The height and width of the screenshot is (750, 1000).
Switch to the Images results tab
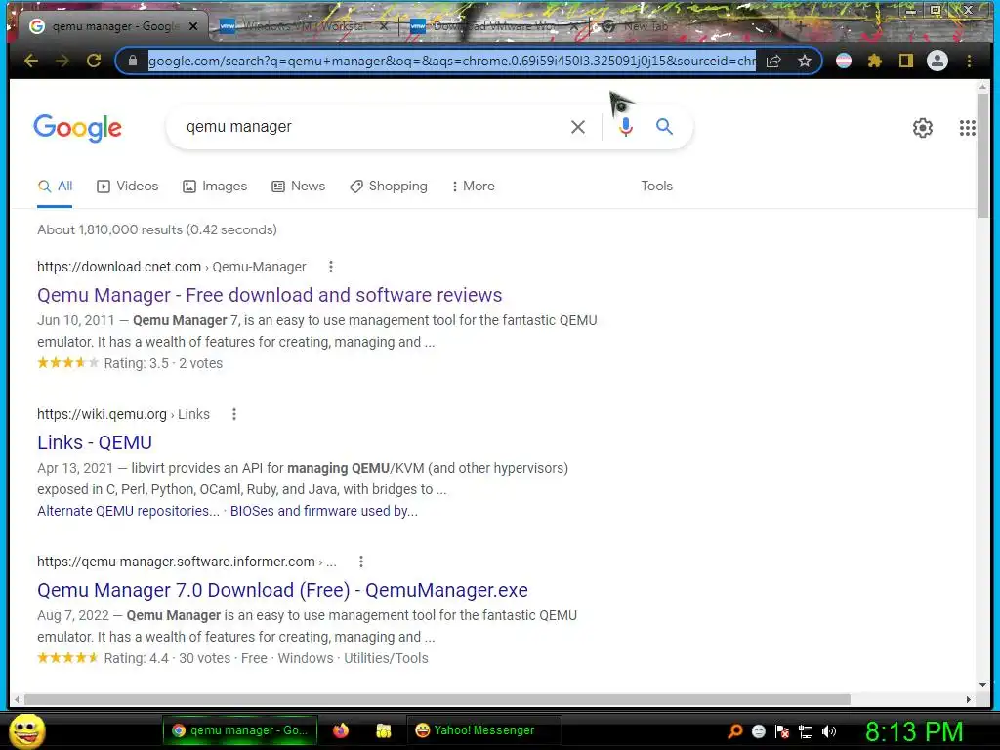(x=215, y=187)
